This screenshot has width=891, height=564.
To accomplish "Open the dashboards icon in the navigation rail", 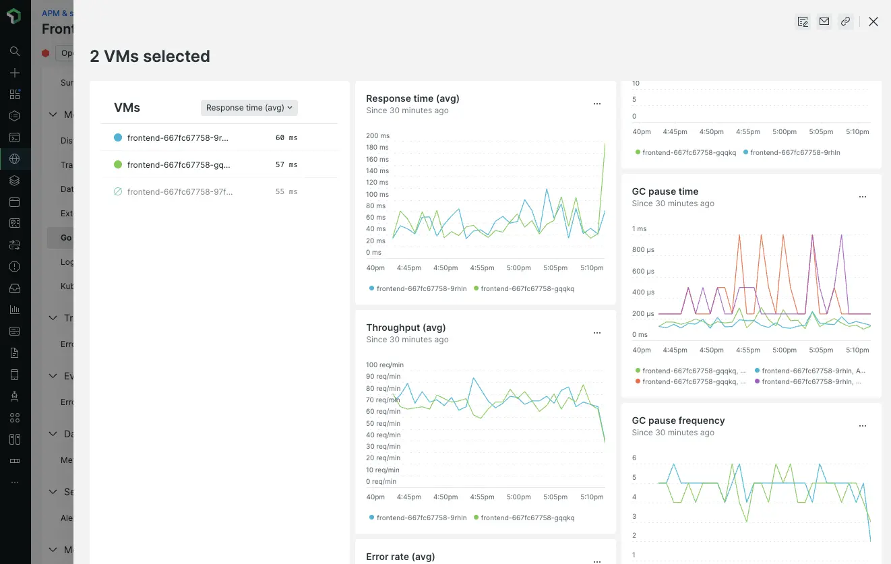I will 15,94.
